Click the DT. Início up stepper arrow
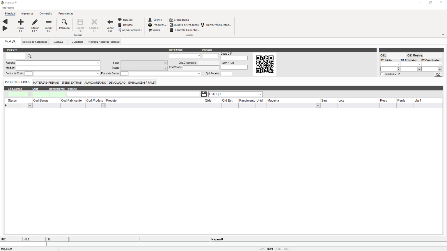Screen dimensions: 447x251 (x=398, y=68)
